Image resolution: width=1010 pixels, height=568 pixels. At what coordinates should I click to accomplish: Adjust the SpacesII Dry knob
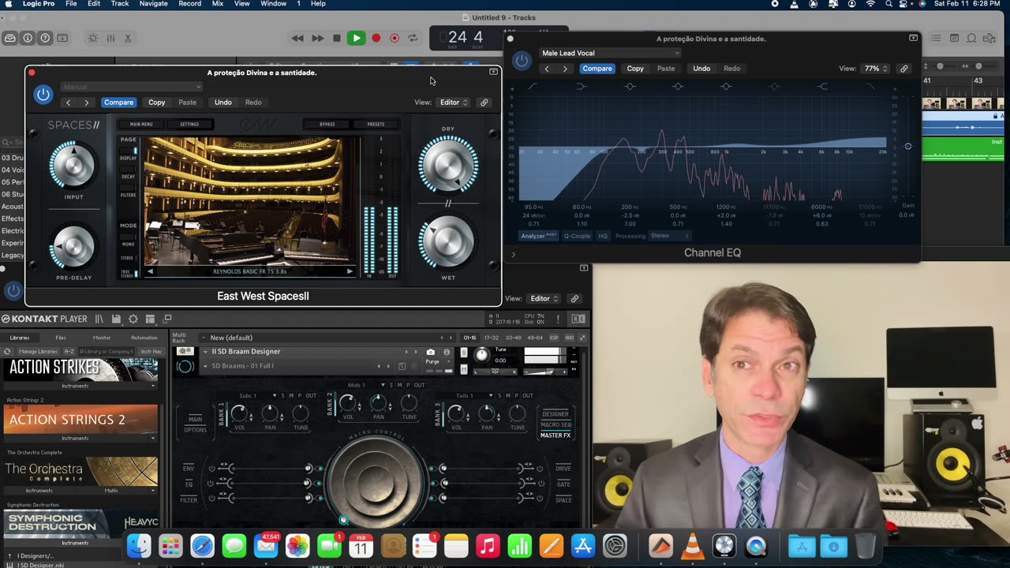click(448, 164)
